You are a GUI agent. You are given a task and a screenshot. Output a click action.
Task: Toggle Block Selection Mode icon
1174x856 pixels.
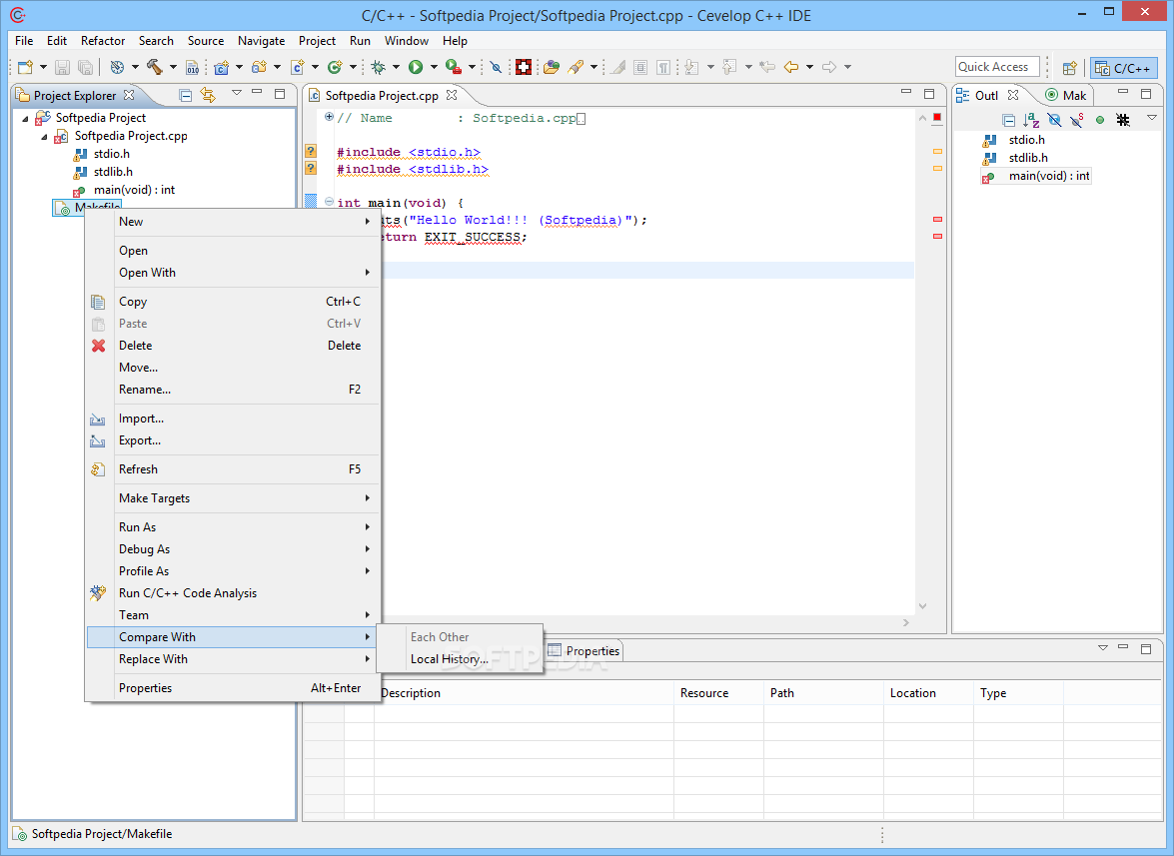point(640,67)
